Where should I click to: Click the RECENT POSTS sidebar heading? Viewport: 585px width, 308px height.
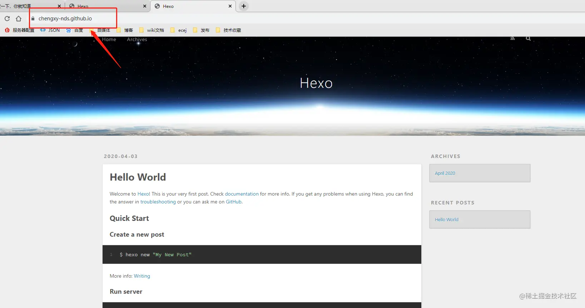(453, 203)
